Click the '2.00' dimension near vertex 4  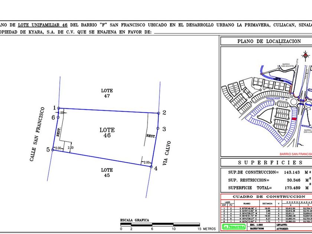click(x=146, y=162)
